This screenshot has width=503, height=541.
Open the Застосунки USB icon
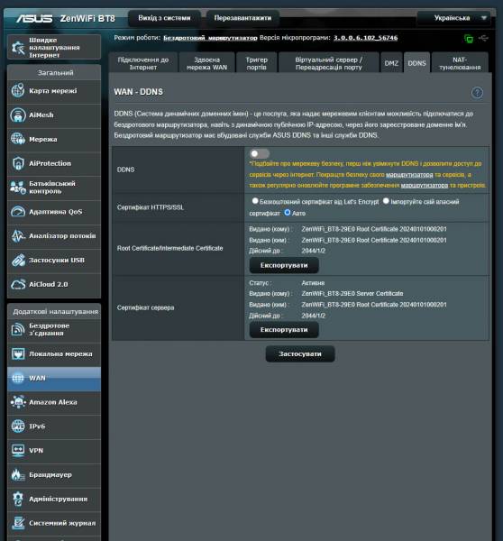point(18,260)
